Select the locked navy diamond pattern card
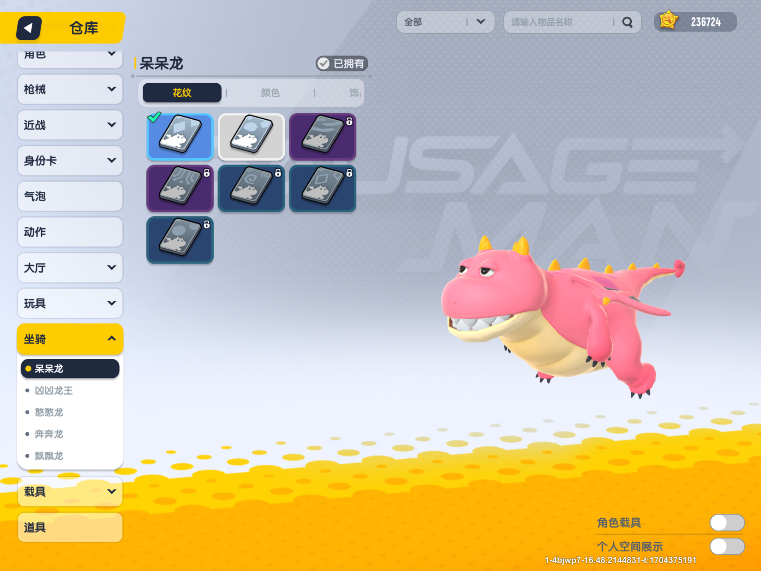This screenshot has height=571, width=761. (323, 188)
